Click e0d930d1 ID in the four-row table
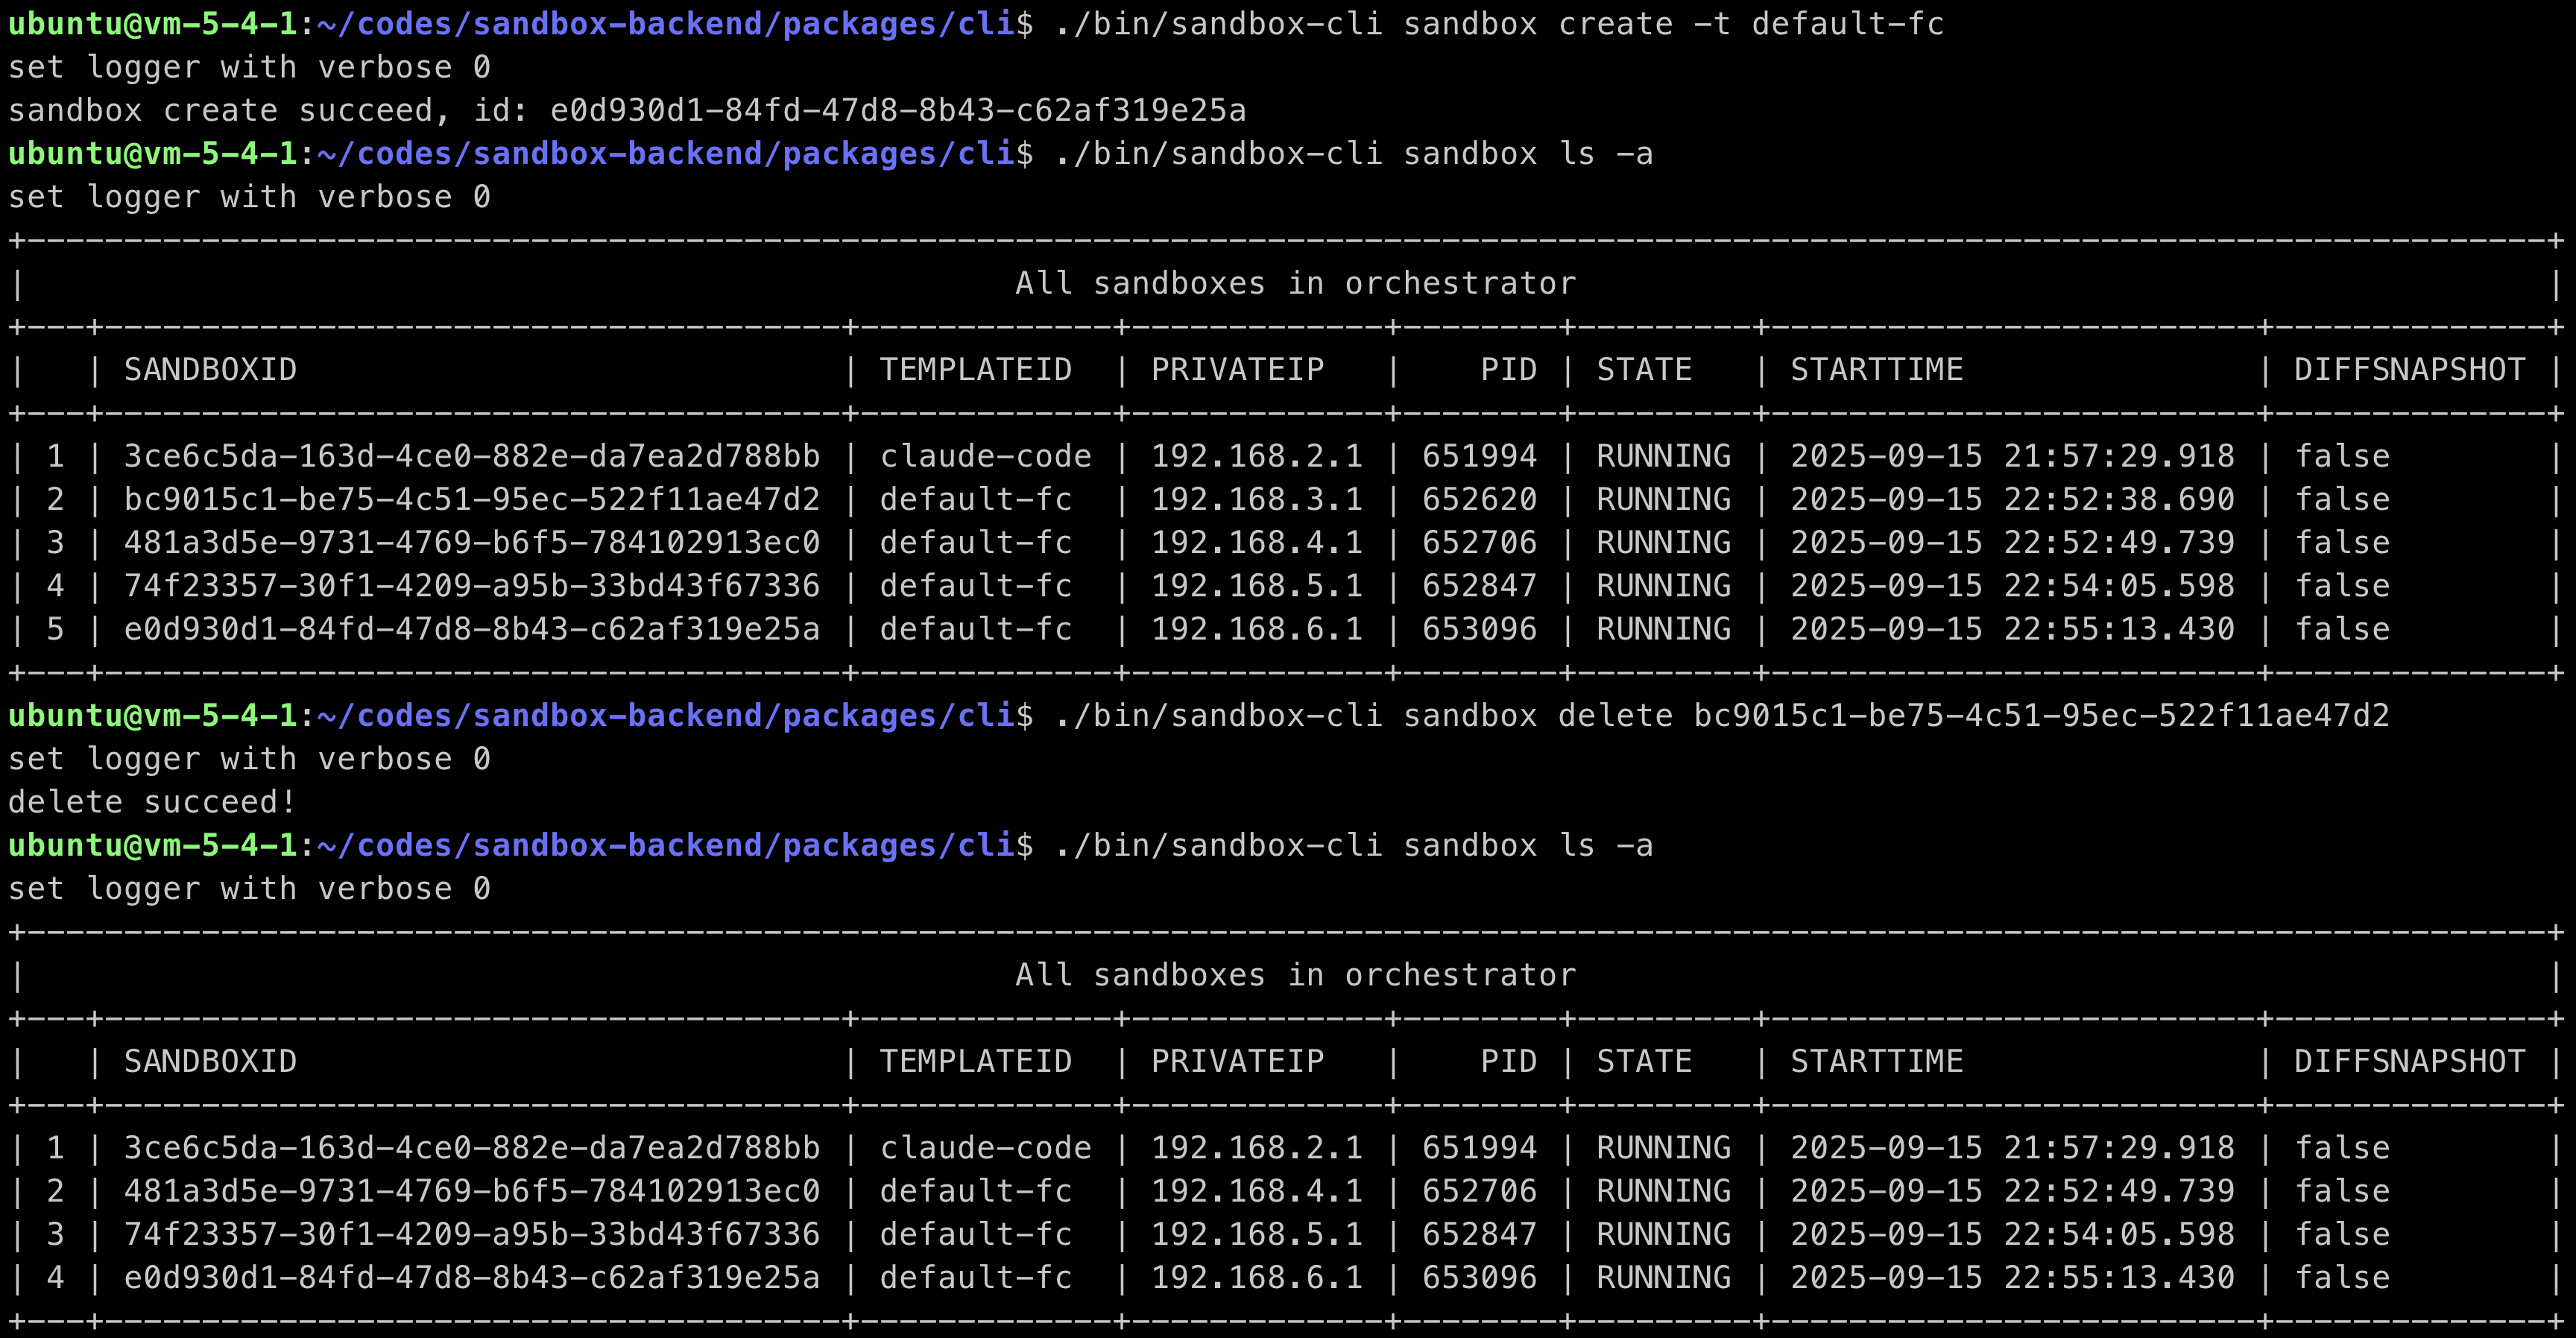Viewport: 2576px width, 1338px height. click(x=472, y=1277)
